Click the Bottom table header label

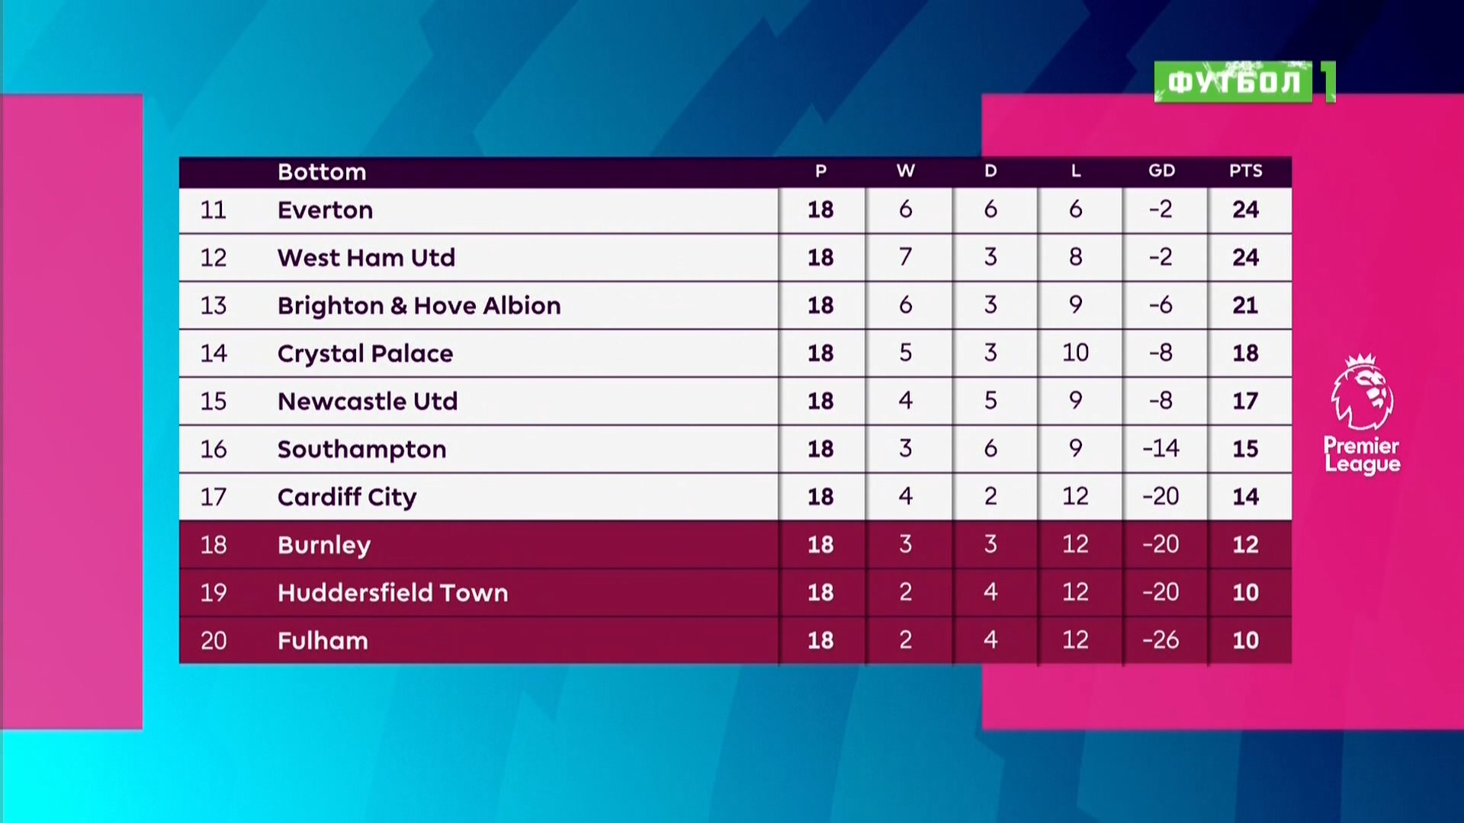click(322, 172)
